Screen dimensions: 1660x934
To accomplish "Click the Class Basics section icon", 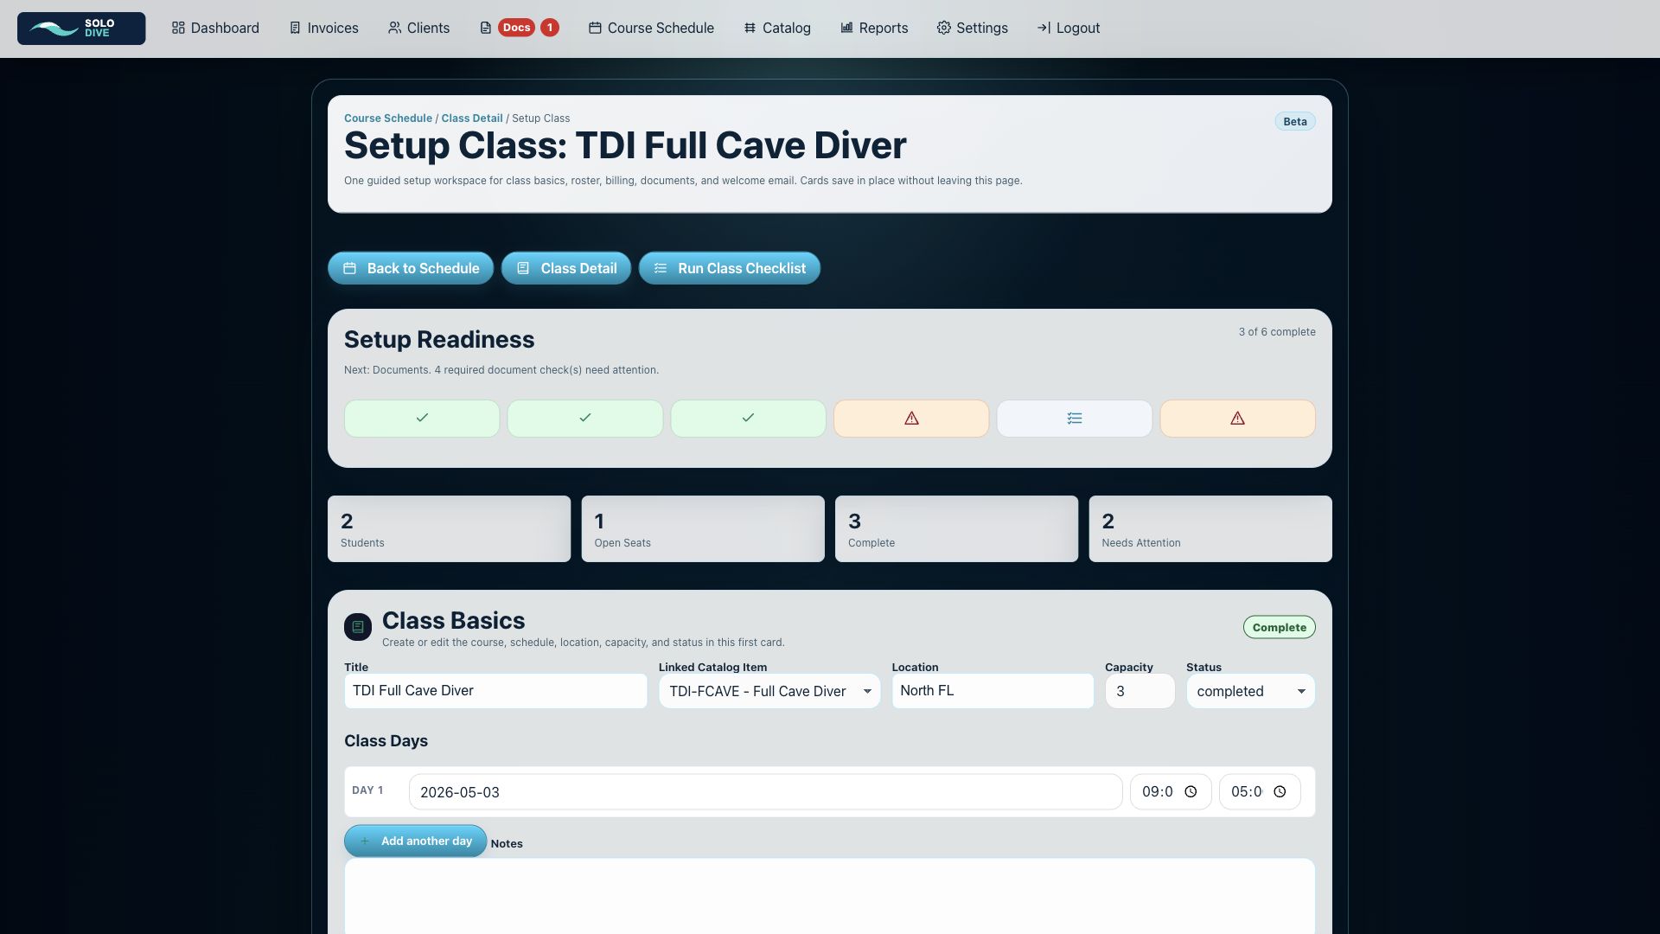I will click(358, 627).
